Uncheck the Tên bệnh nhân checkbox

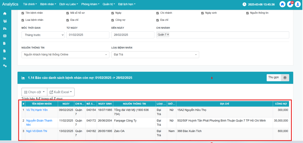tap(23, 13)
